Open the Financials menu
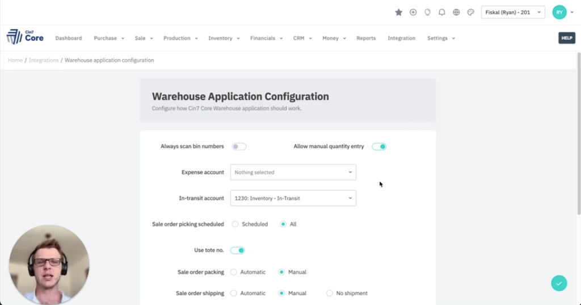The height and width of the screenshot is (305, 581). [x=266, y=38]
